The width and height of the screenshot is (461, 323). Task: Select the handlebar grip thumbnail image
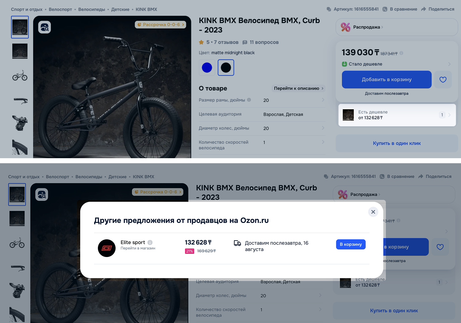click(x=20, y=100)
